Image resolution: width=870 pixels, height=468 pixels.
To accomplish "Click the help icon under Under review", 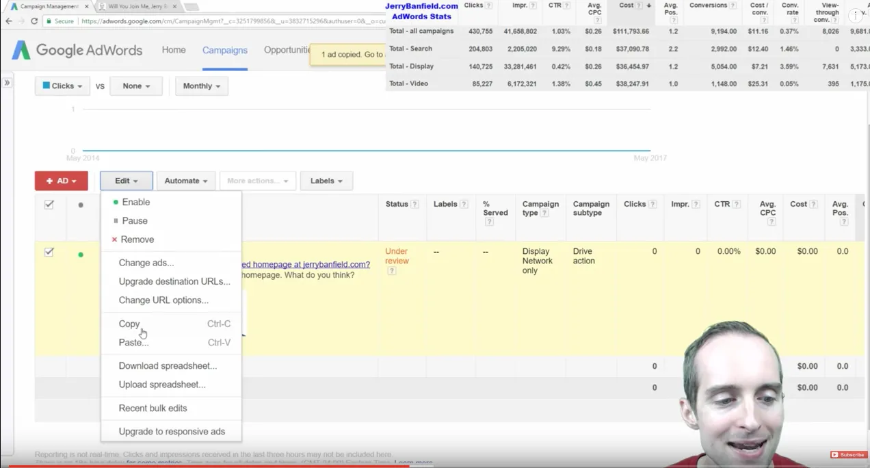I will (392, 271).
